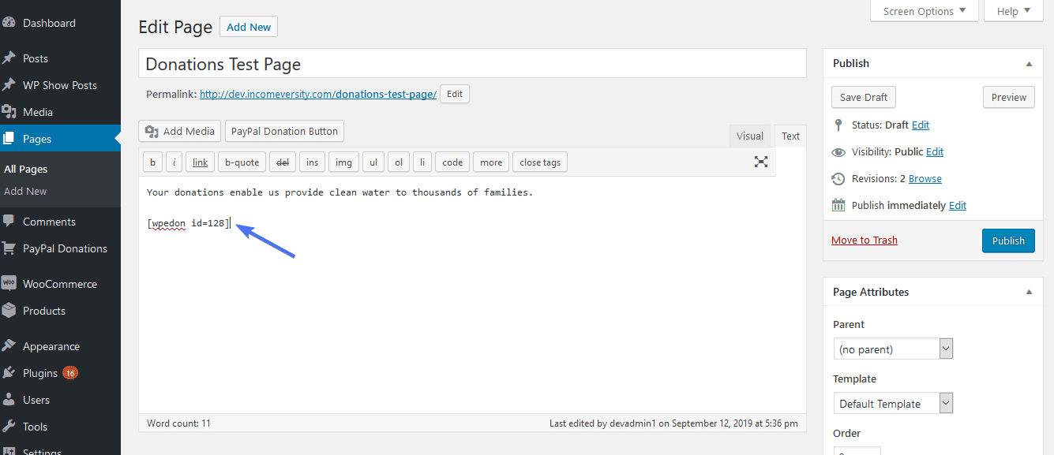Screen dimensions: 1054x455
Task: Click the PayPal Donation Button
Action: tap(284, 131)
